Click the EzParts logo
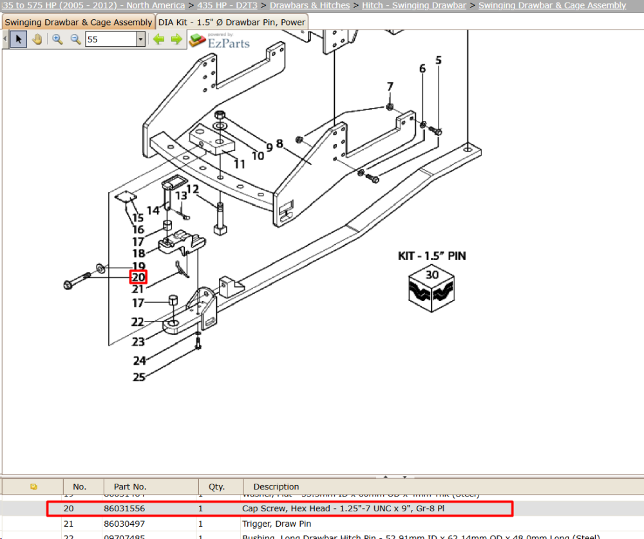The height and width of the screenshot is (539, 644). coord(220,41)
